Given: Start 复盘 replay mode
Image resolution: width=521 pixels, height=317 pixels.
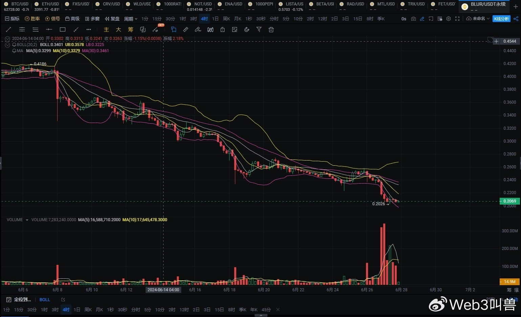Looking at the screenshot, I should point(112,19).
